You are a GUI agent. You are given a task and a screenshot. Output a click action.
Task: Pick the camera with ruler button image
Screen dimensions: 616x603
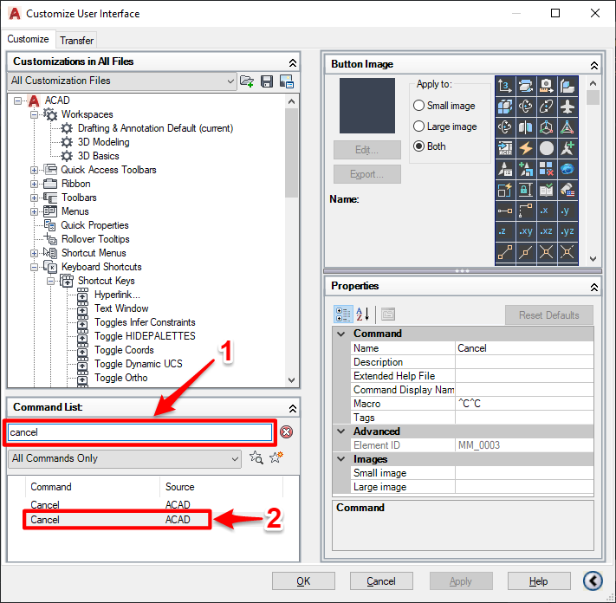pyautogui.click(x=547, y=85)
